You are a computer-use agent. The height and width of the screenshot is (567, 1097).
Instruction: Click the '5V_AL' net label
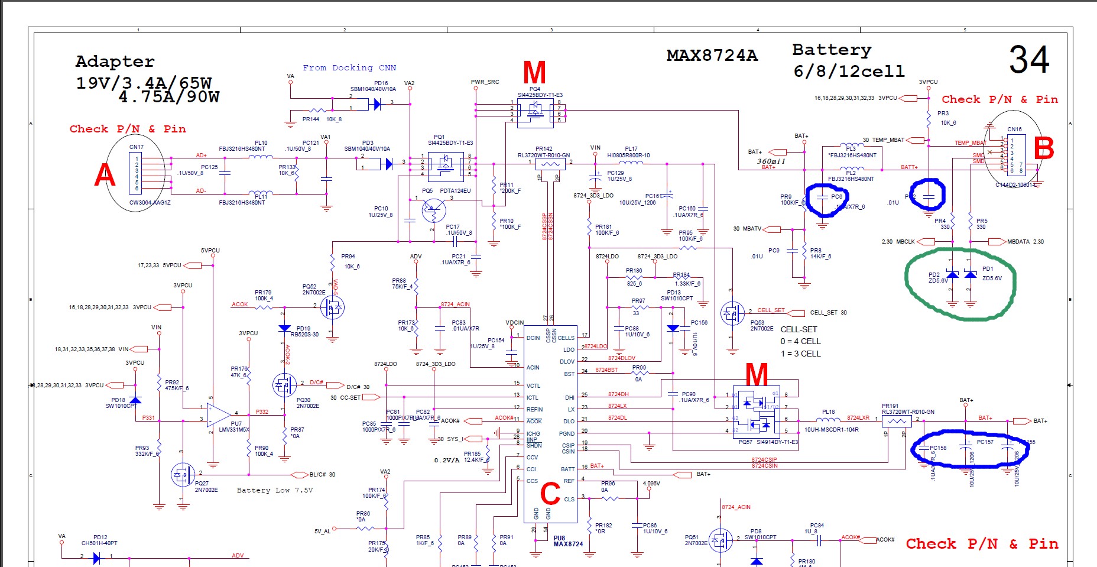323,532
